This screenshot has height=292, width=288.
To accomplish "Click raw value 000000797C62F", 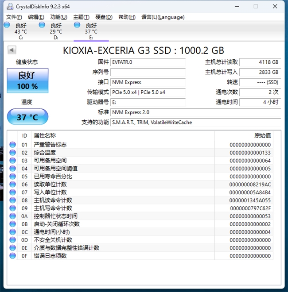I will click(250, 208).
